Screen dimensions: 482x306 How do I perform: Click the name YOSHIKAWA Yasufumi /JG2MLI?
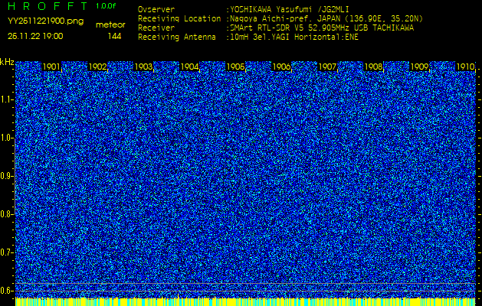coord(290,10)
